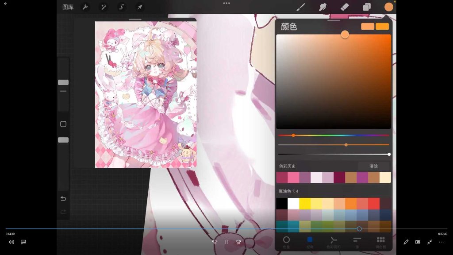Go back with the top-left arrow
Viewport: 453px width, 255px height.
(x=5, y=4)
